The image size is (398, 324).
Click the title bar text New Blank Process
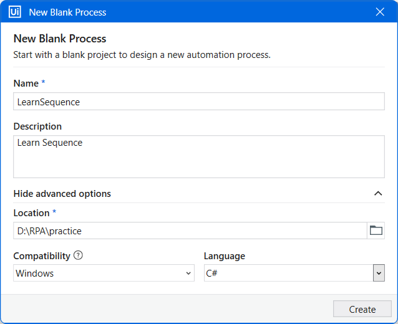[67, 12]
